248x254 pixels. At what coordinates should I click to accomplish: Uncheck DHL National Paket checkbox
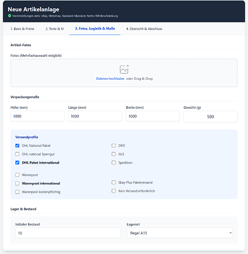(17, 146)
